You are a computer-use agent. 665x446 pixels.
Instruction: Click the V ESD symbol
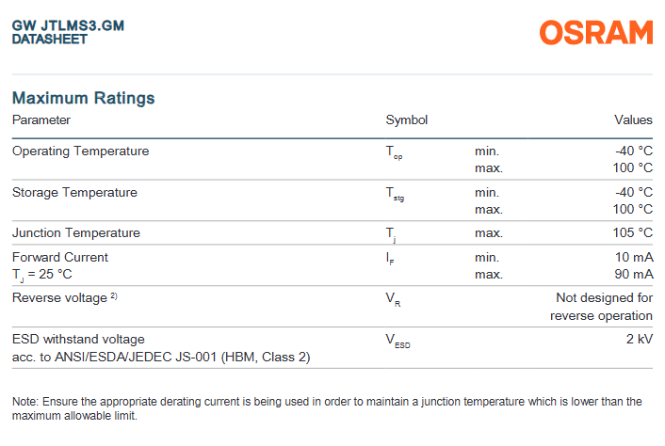click(x=397, y=340)
